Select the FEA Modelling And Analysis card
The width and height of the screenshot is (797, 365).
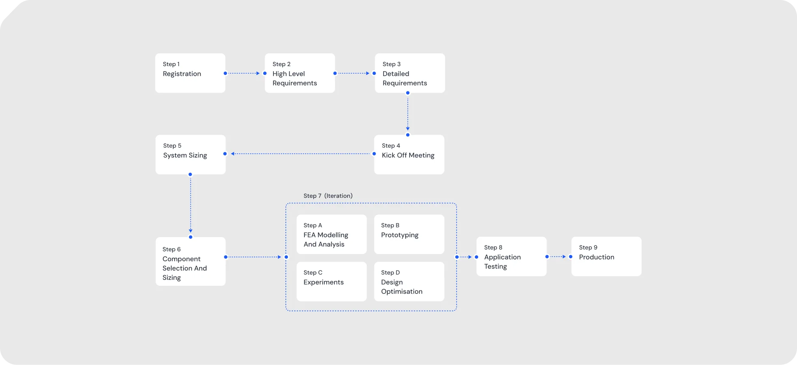(x=332, y=234)
